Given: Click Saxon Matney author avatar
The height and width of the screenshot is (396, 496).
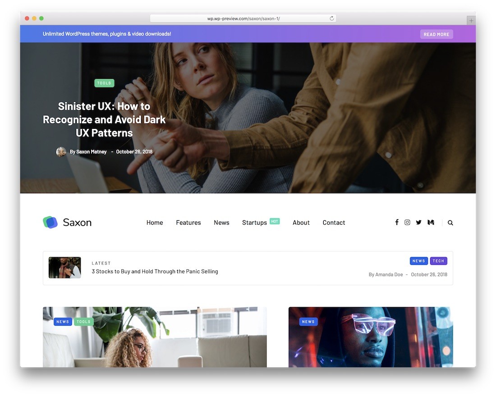Looking at the screenshot, I should click(61, 152).
